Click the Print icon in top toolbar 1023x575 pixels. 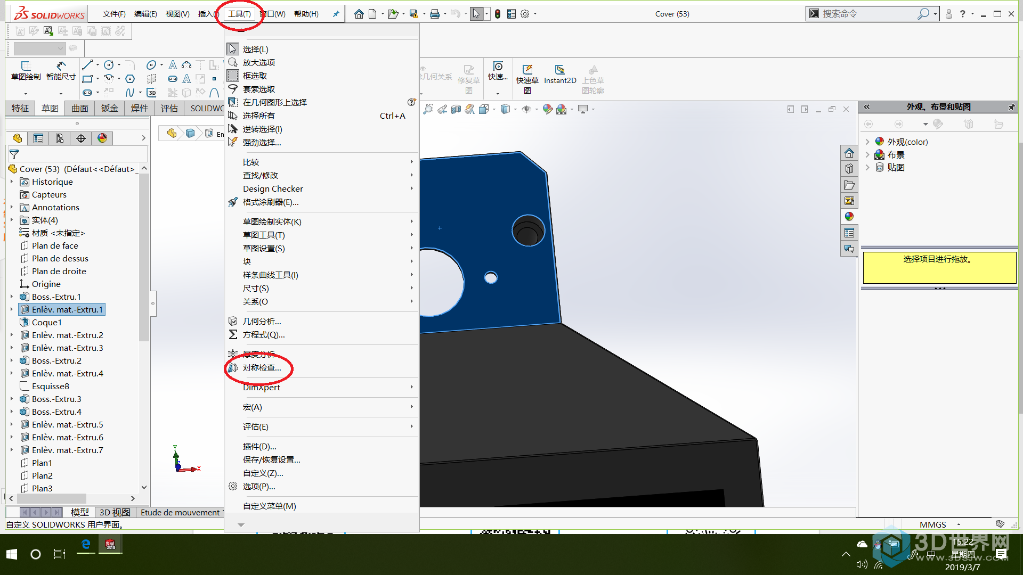coord(435,14)
